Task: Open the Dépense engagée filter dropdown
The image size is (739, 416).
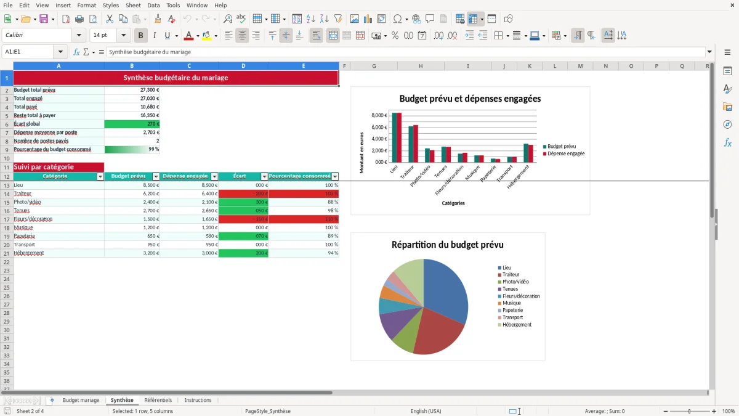Action: (x=214, y=176)
